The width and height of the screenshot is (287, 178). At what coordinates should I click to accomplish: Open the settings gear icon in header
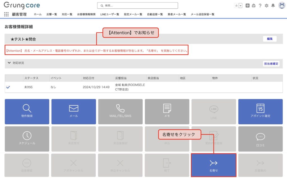[x=267, y=6]
